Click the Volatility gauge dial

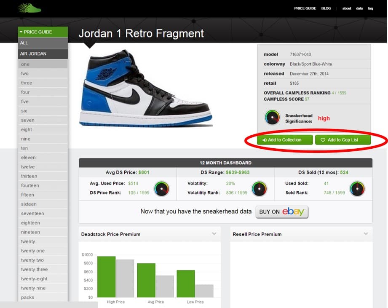260,189
